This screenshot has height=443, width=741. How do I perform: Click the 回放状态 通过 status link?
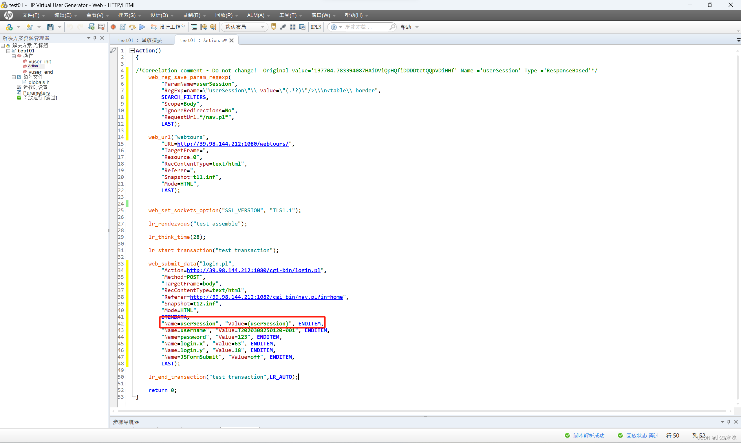(642, 435)
